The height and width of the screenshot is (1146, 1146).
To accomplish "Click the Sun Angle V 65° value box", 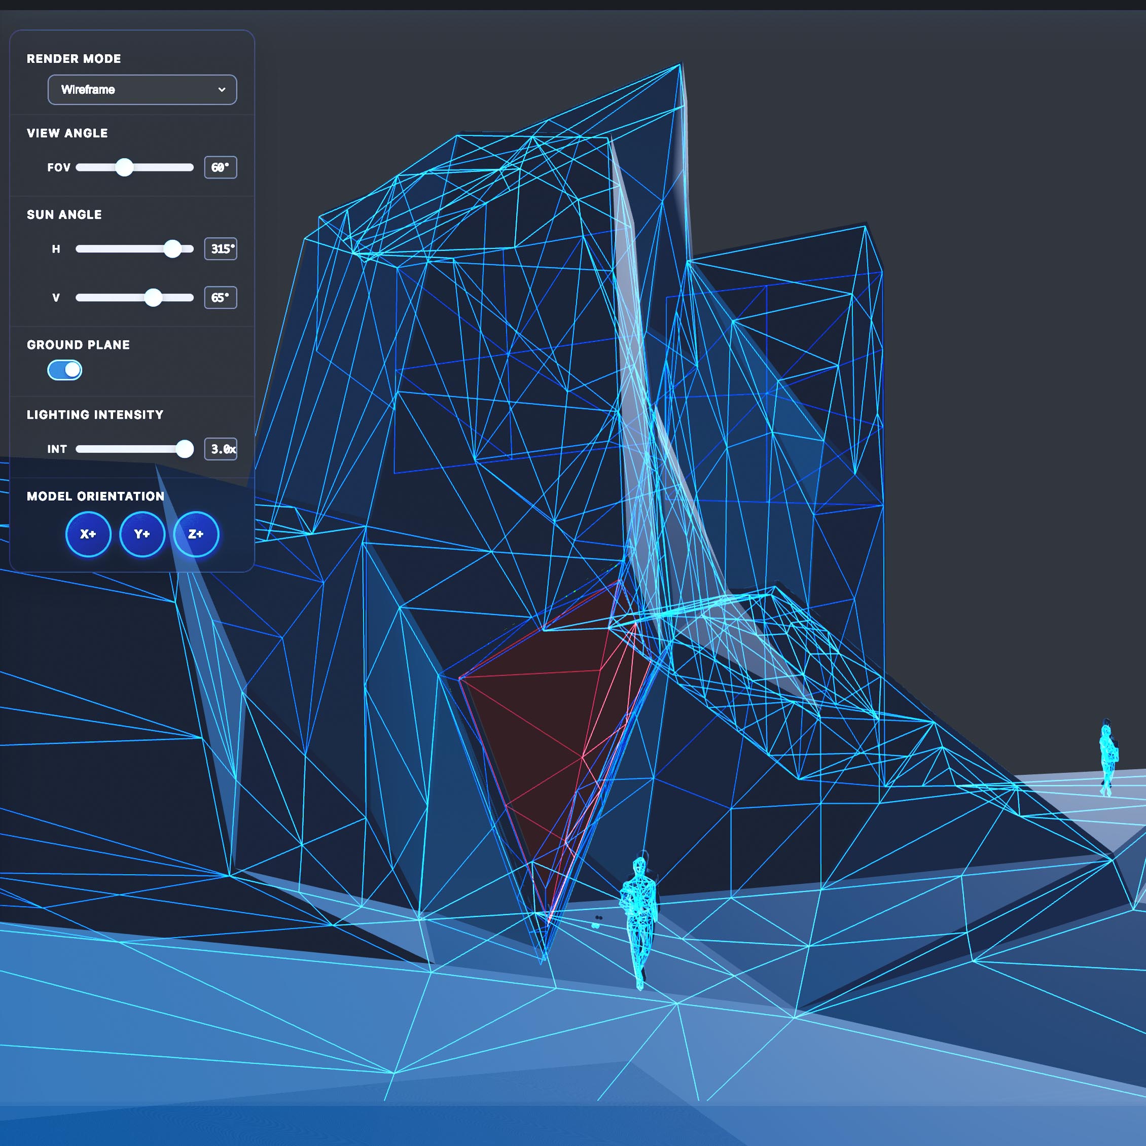I will click(x=220, y=297).
